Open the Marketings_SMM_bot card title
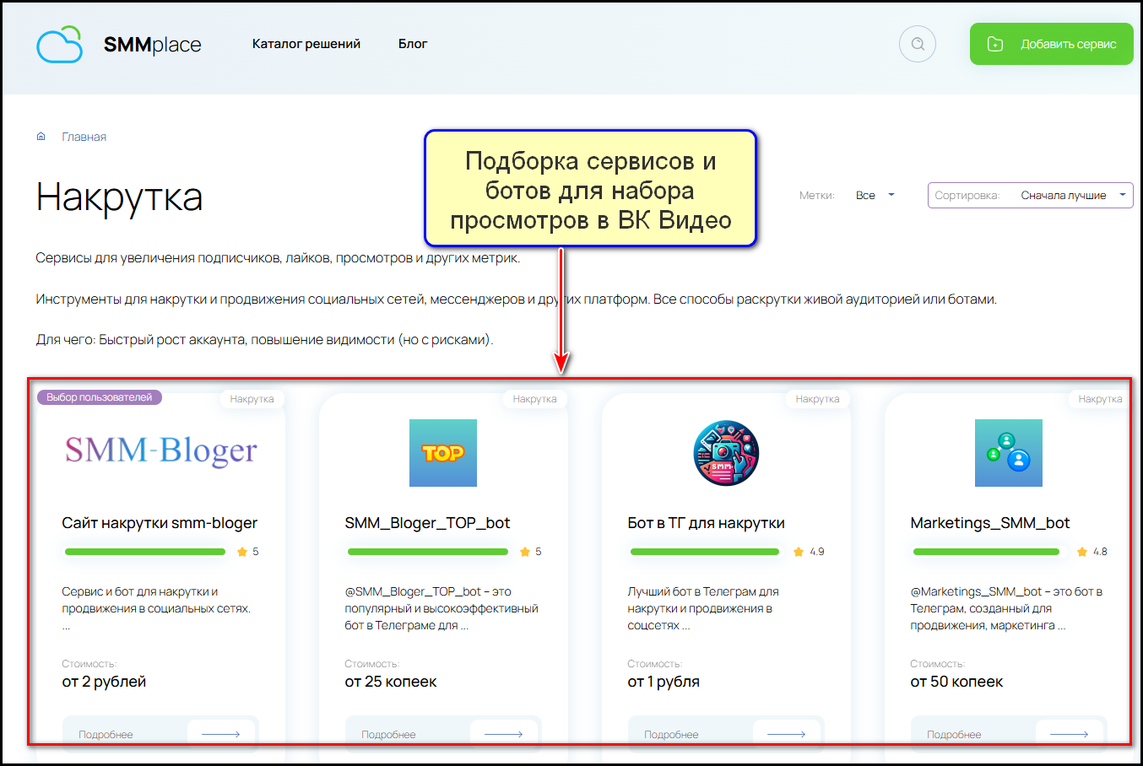 989,523
